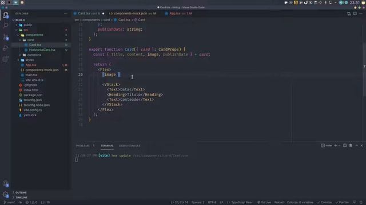Click the 23:51 clock

click(x=355, y=2)
